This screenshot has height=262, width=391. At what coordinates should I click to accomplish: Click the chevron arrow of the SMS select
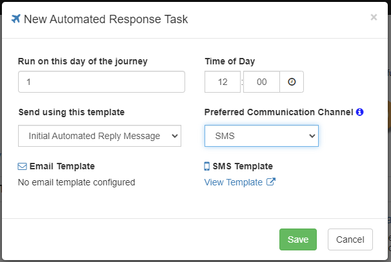click(x=312, y=136)
